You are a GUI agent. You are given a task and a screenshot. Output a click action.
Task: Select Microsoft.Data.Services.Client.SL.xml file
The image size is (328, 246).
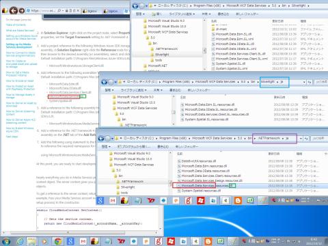[240, 59]
